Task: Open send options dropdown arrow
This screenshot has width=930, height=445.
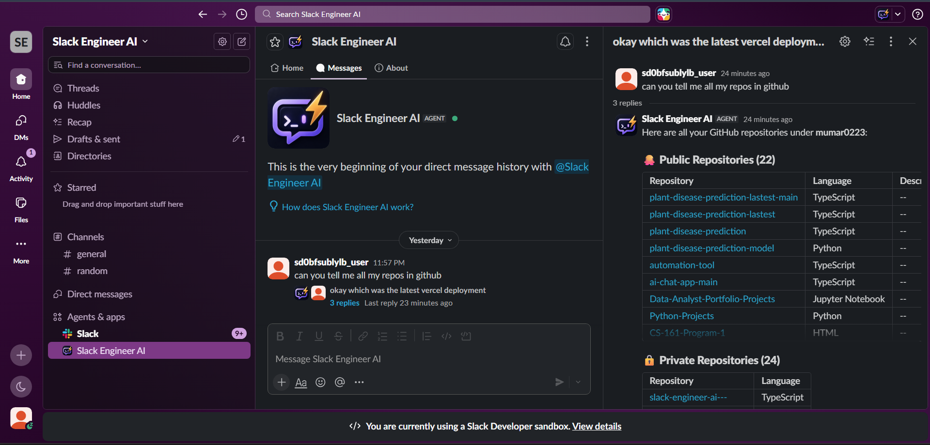Action: pos(578,382)
